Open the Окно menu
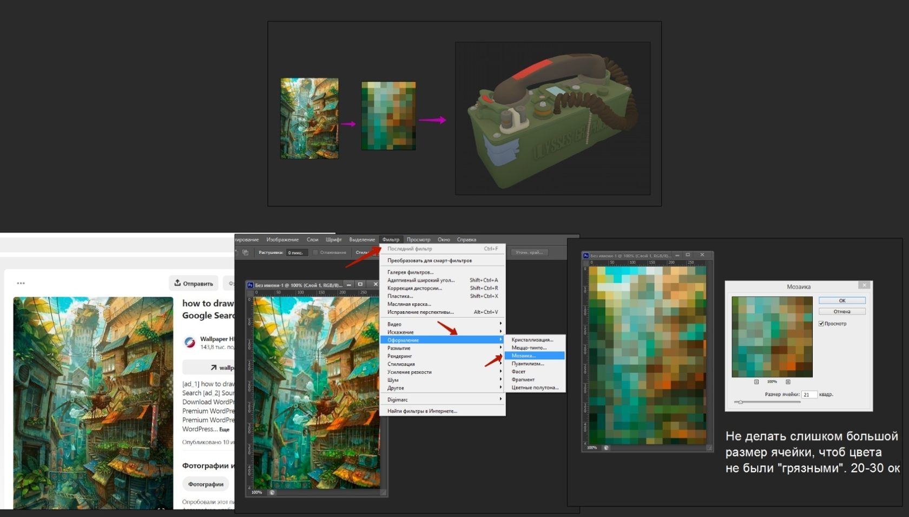This screenshot has width=909, height=517. tap(444, 240)
